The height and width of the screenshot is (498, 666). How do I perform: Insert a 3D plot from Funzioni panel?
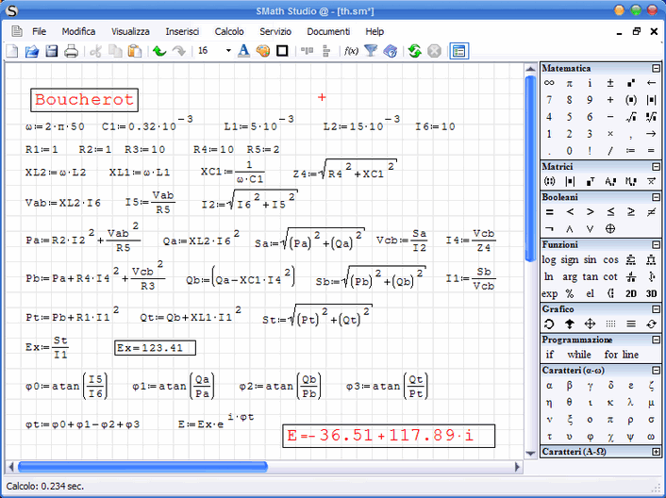point(651,292)
